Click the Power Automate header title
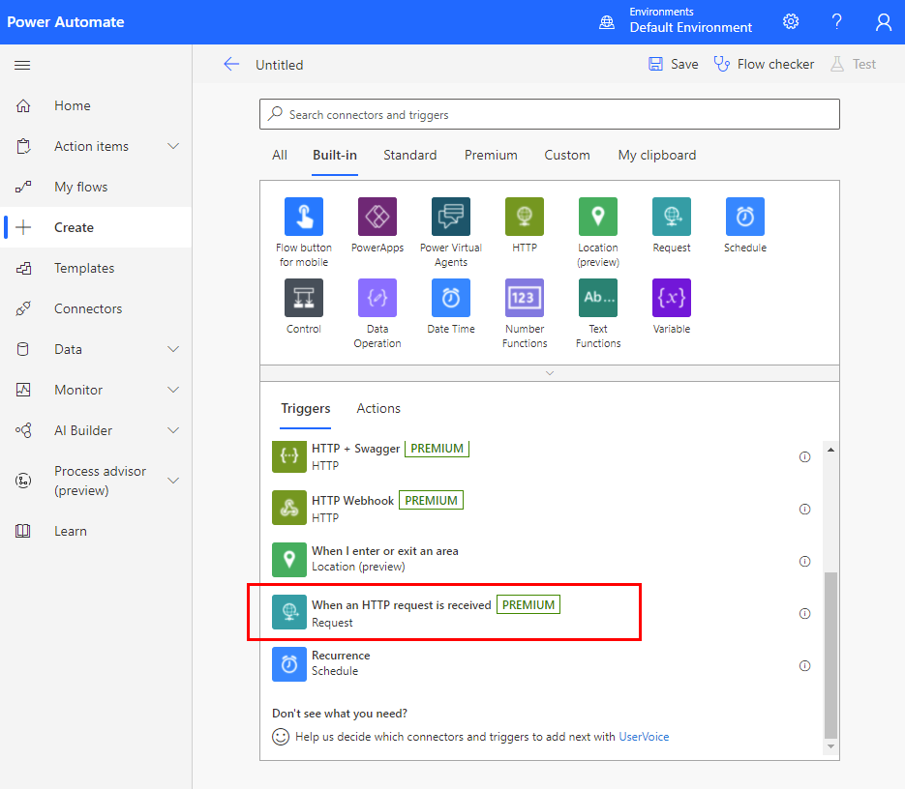Viewport: 905px width, 789px height. tap(65, 22)
